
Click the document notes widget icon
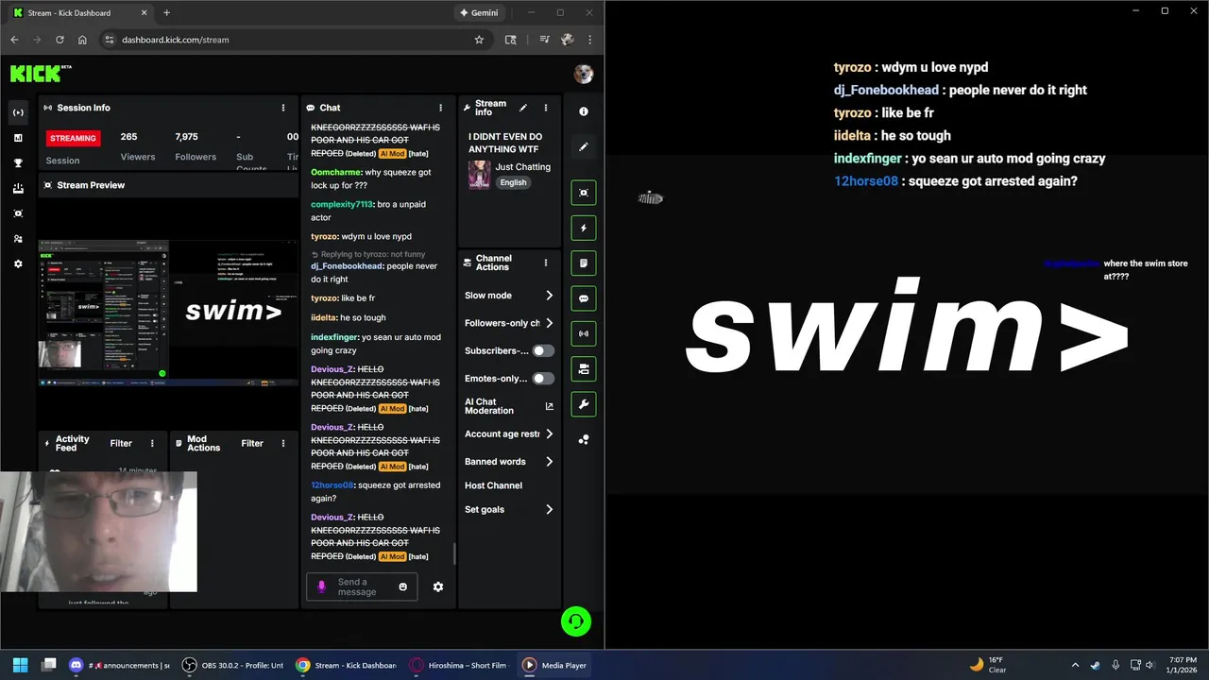click(584, 263)
